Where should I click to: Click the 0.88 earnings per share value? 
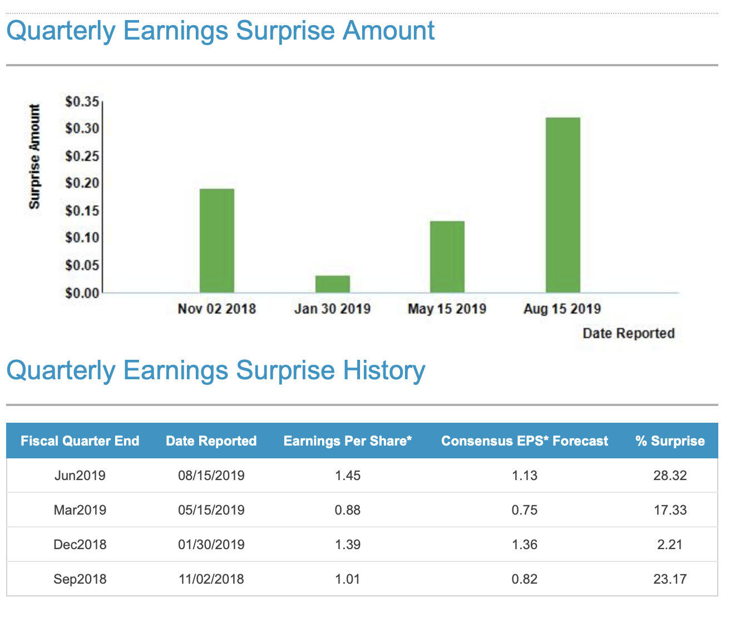[x=348, y=510]
